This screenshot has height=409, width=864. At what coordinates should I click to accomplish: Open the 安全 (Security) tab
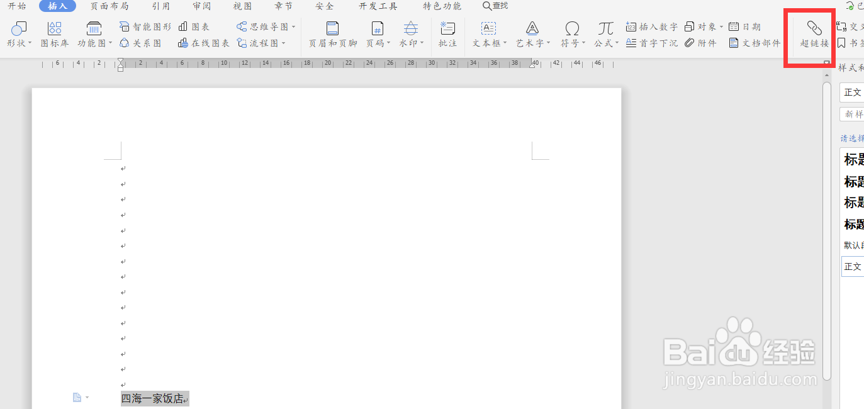point(325,6)
